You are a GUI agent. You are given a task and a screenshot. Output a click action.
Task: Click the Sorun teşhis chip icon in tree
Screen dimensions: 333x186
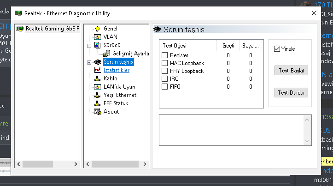(98, 62)
